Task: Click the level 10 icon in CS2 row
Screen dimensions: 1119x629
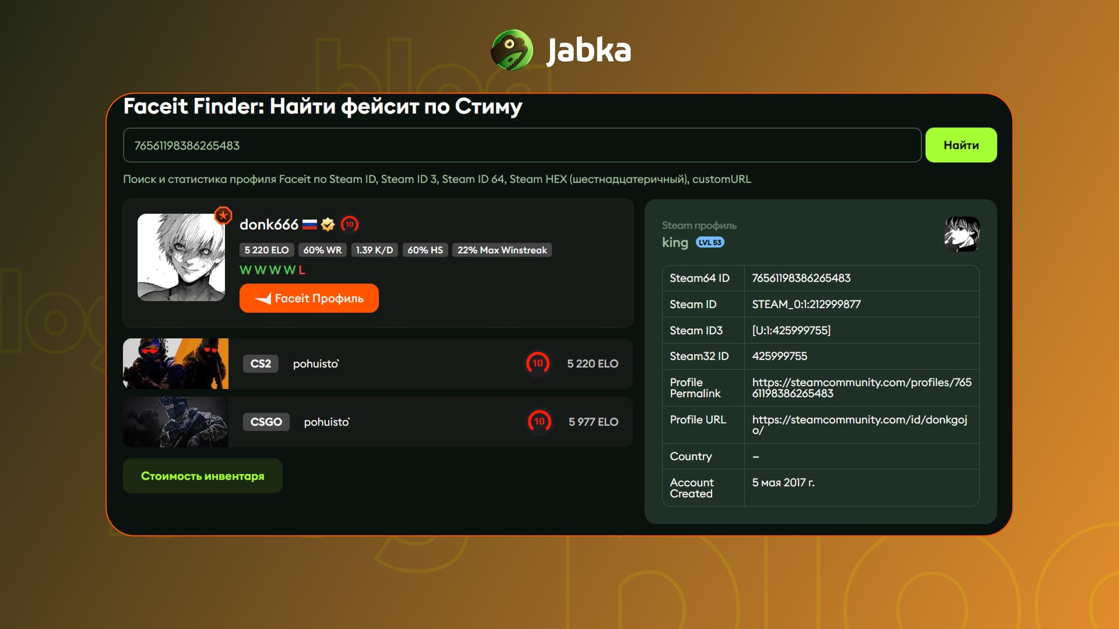Action: tap(538, 363)
